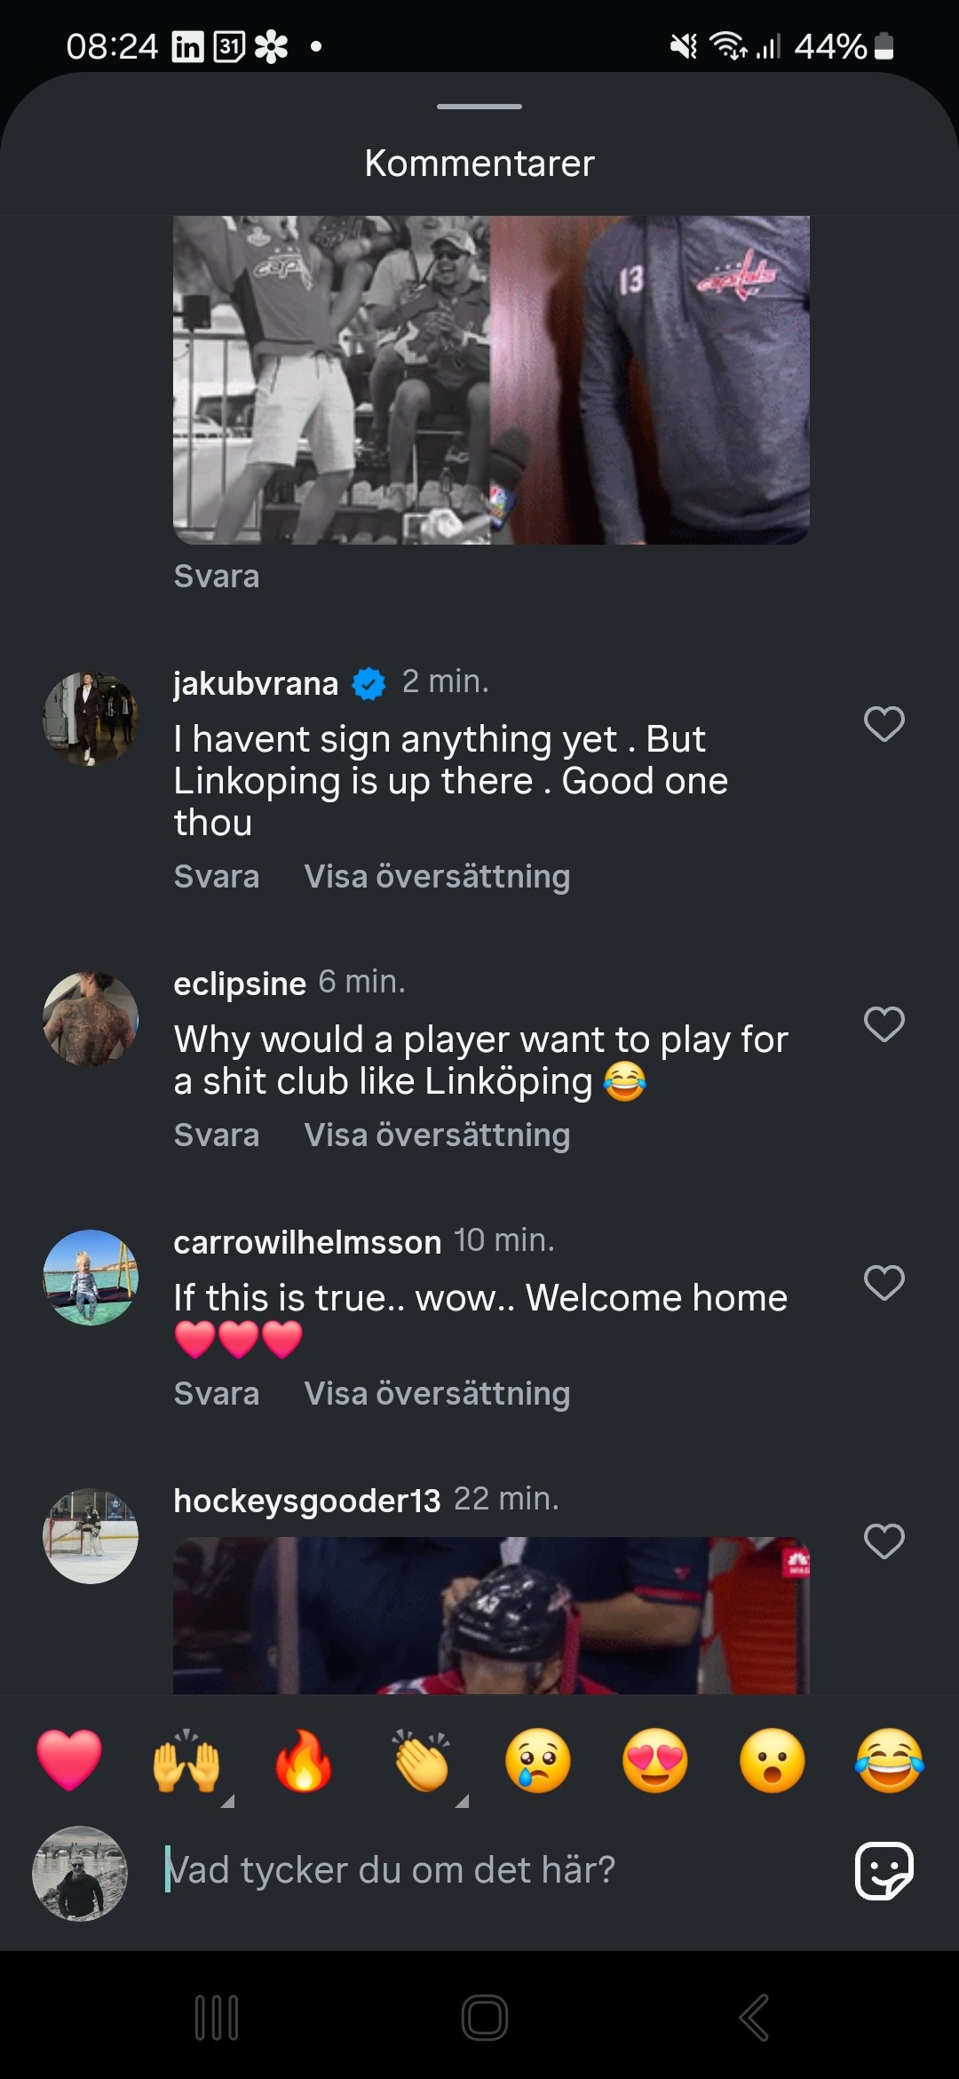The width and height of the screenshot is (959, 2079).
Task: Pick the crying face emoji reaction
Action: 538,1760
